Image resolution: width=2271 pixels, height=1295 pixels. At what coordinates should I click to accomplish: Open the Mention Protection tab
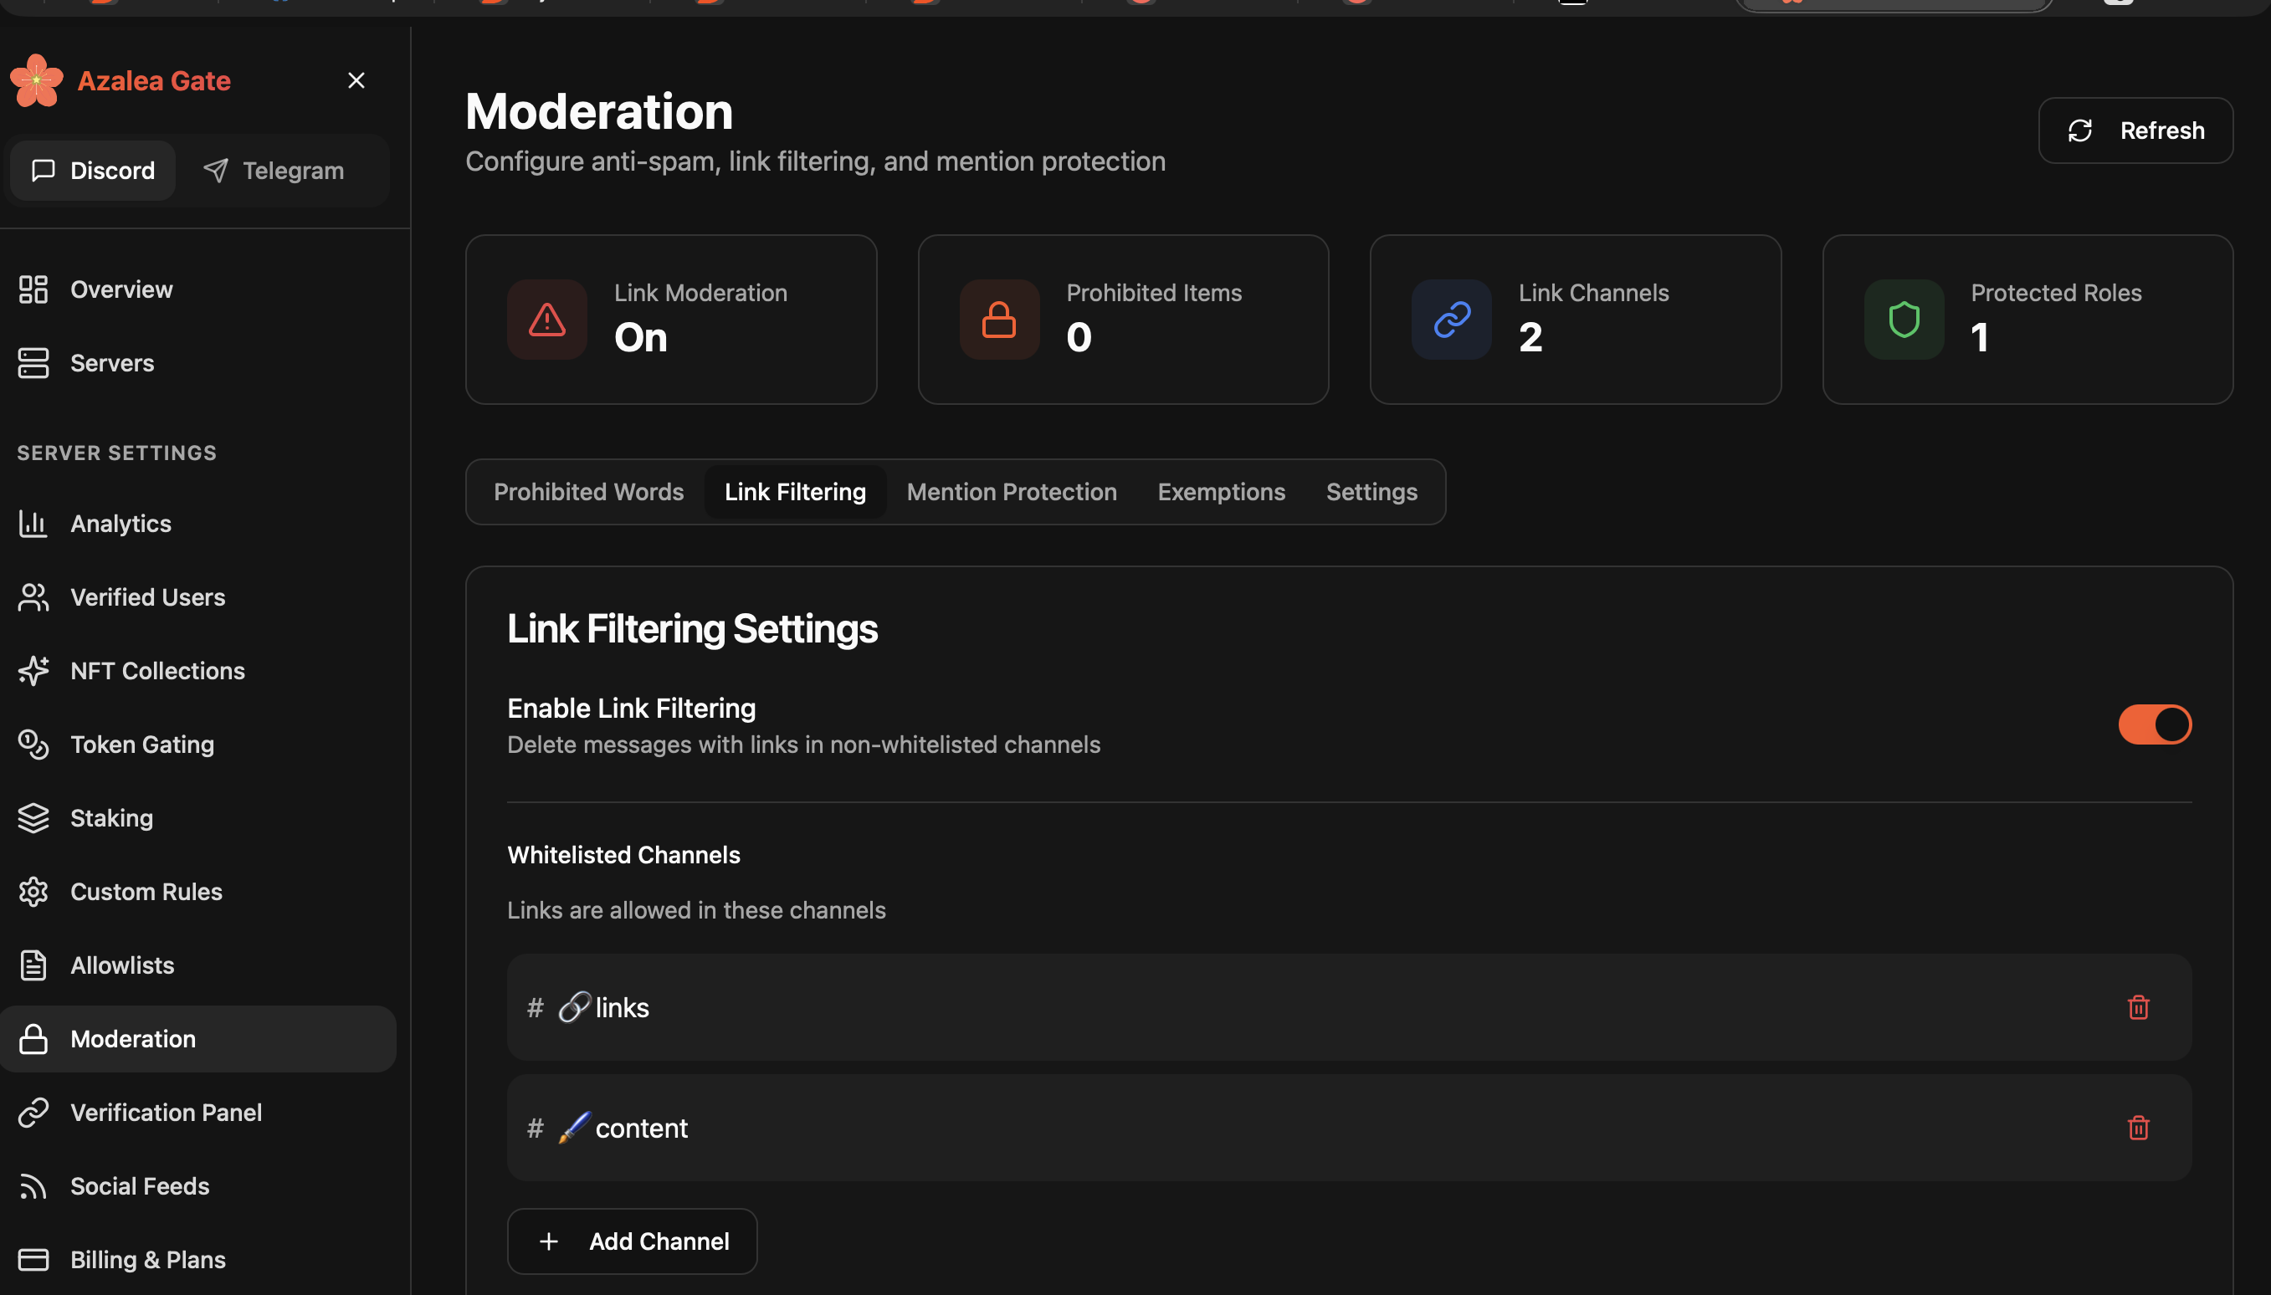pos(1011,492)
